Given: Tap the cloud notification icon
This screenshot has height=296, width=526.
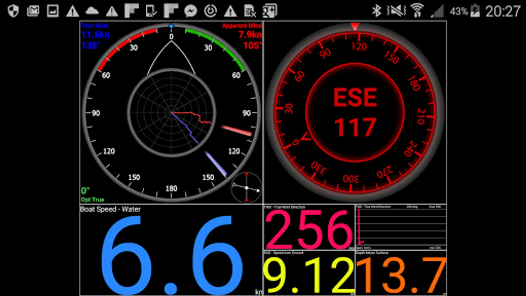Looking at the screenshot, I should coord(92,12).
